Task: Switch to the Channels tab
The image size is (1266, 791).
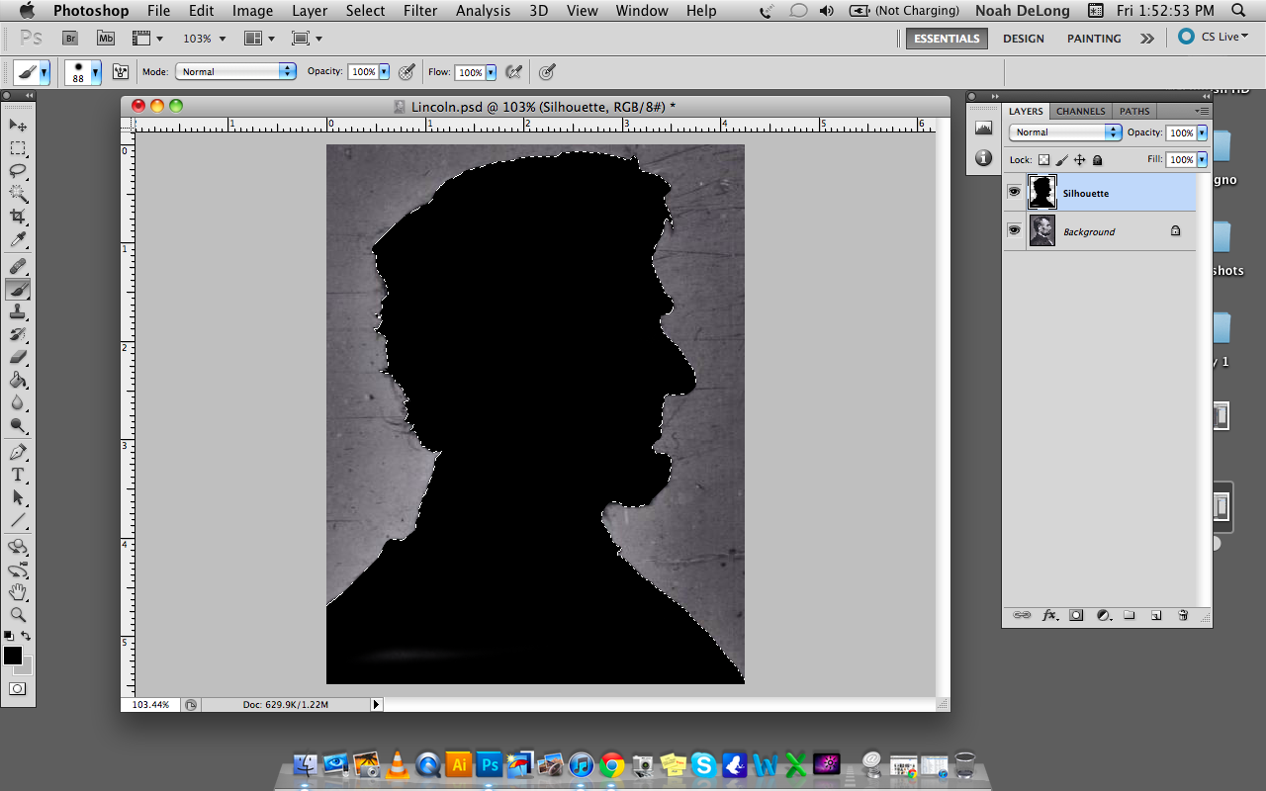Action: (1080, 111)
